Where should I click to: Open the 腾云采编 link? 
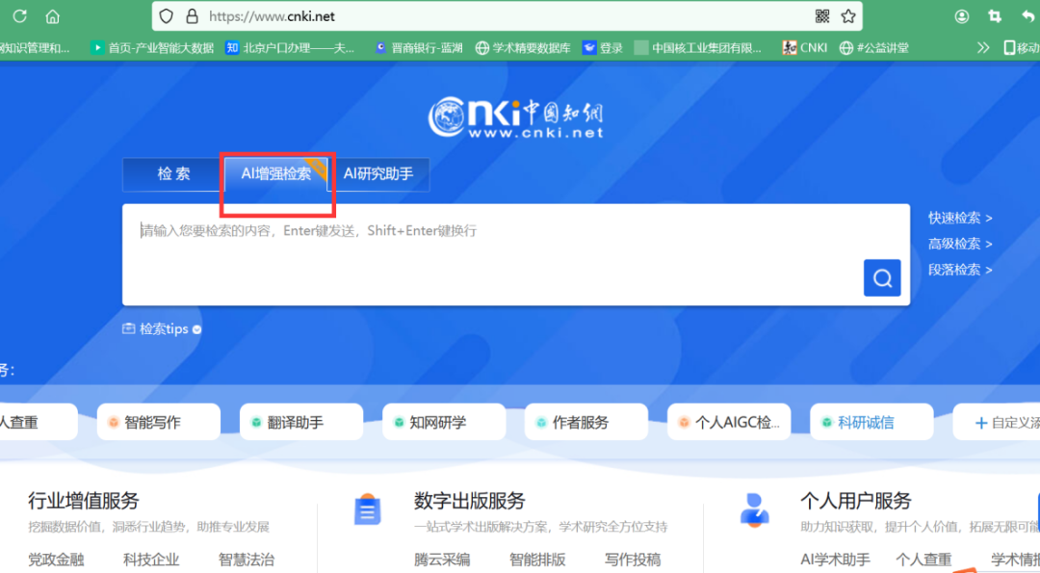(442, 560)
